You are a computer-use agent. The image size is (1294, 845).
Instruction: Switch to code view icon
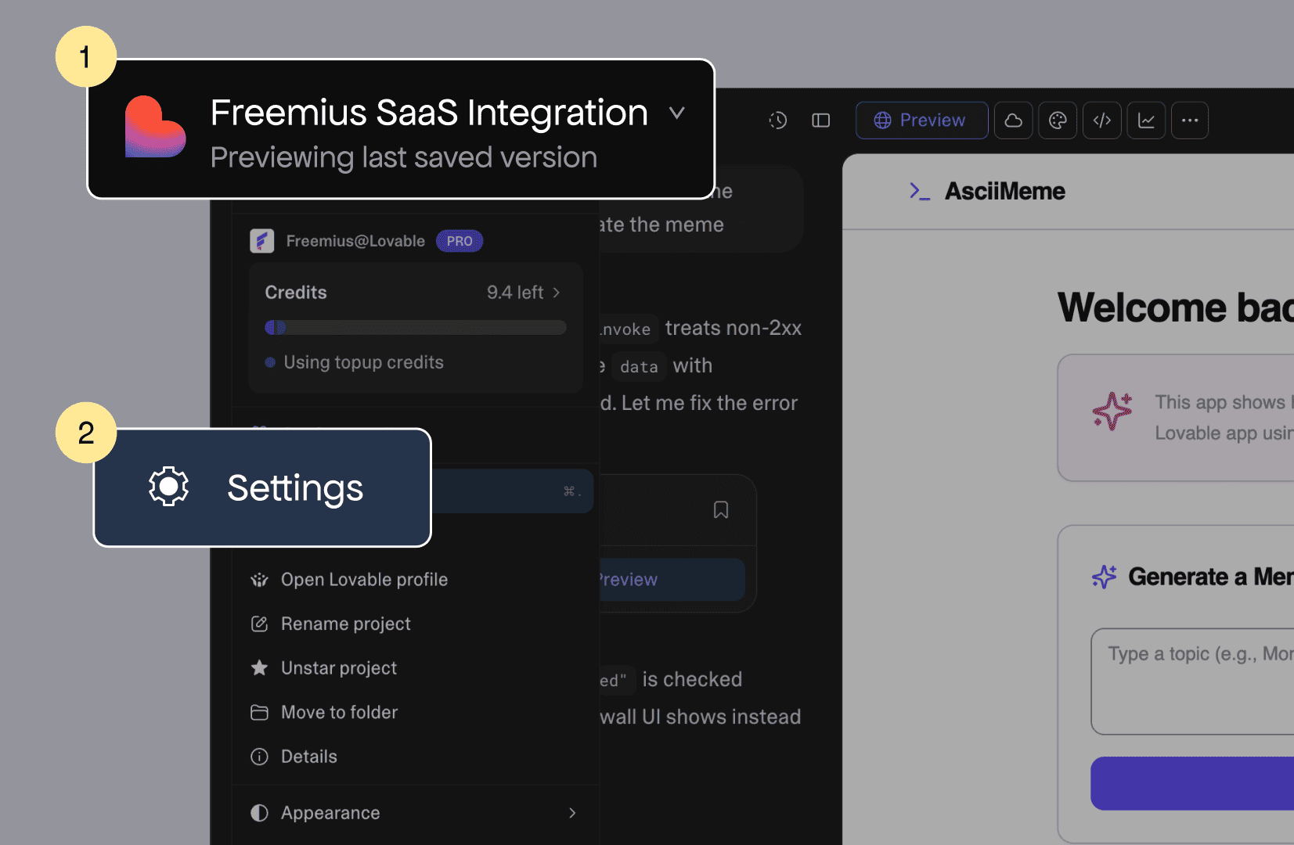coord(1101,120)
